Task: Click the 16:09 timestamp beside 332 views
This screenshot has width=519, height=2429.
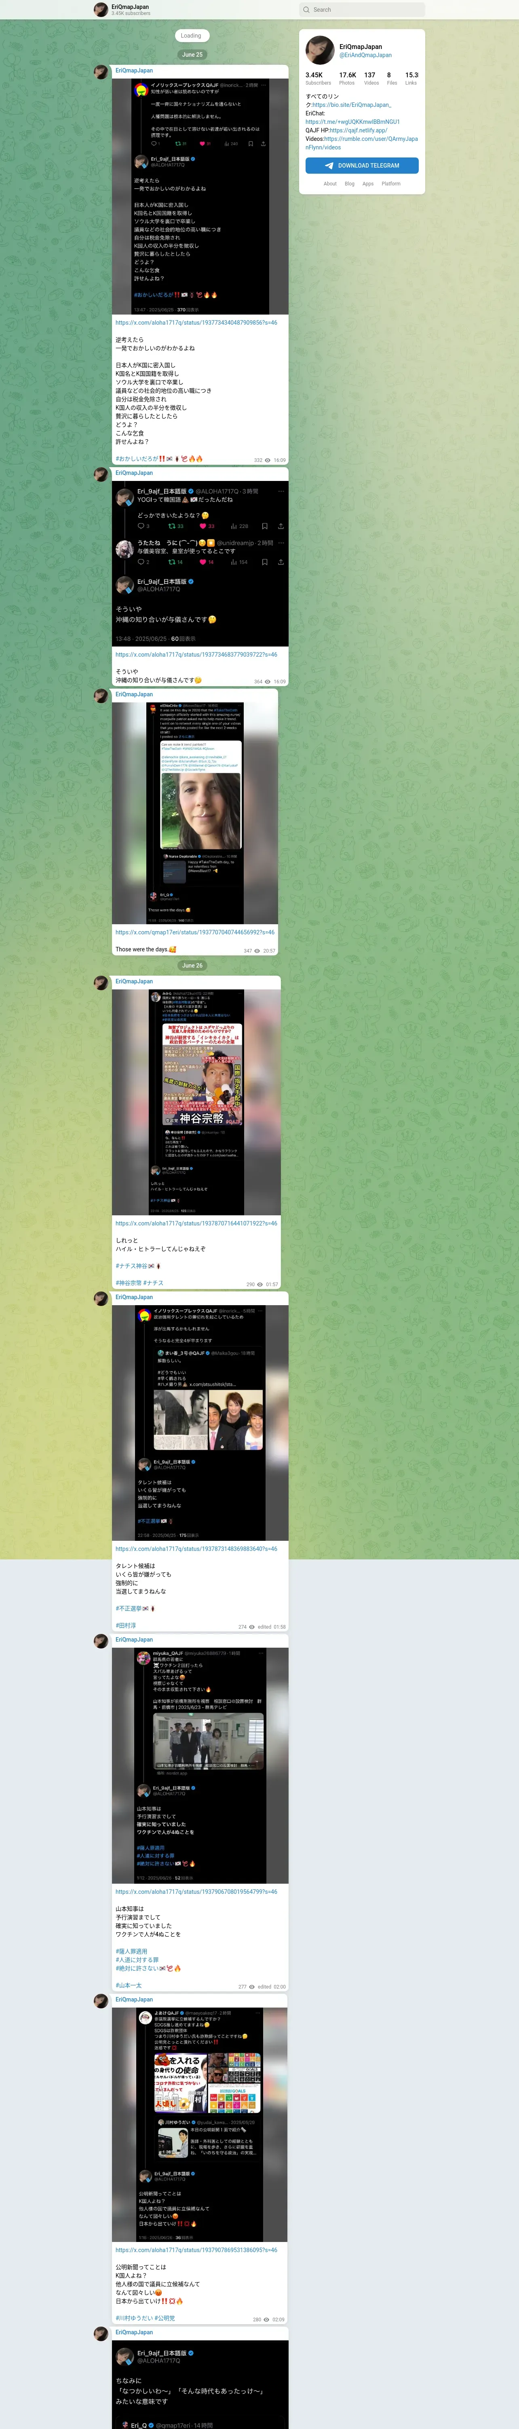Action: coord(280,460)
